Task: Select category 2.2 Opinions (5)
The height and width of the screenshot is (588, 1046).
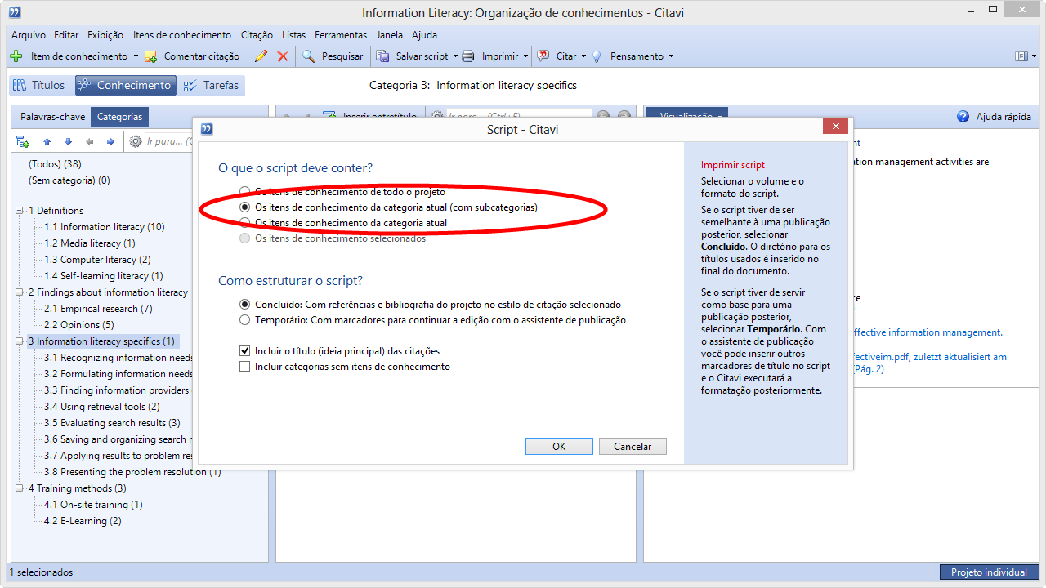Action: 79,325
